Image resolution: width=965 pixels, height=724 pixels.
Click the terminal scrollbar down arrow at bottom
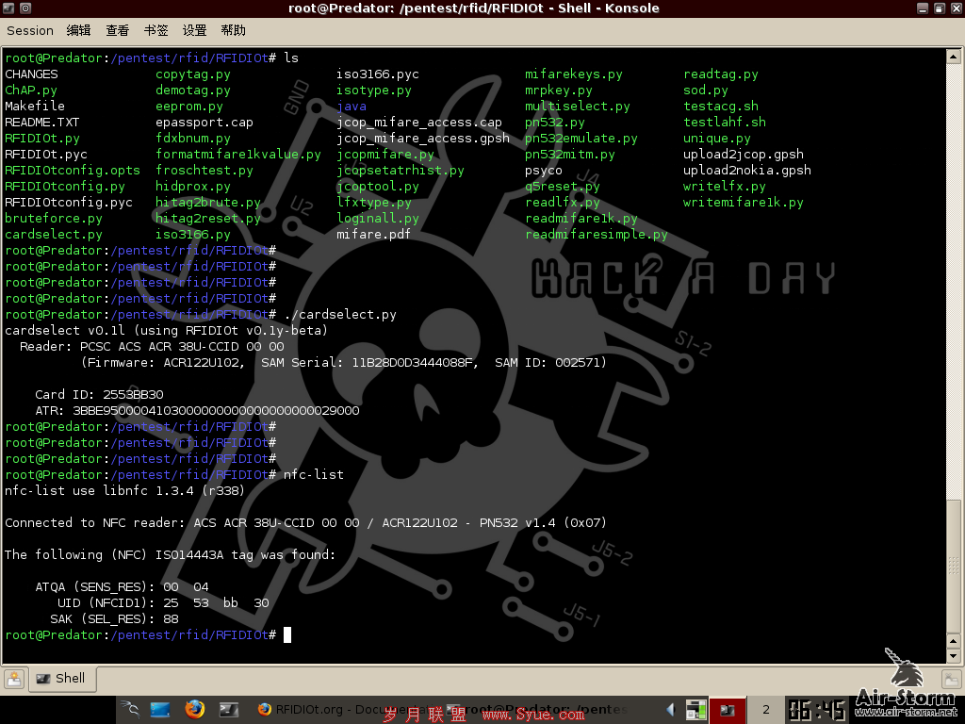(954, 656)
